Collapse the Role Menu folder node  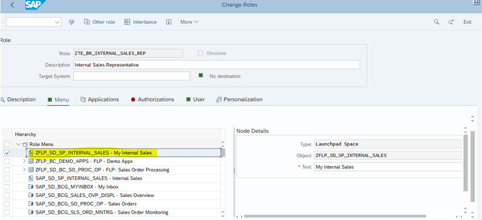pyautogui.click(x=18, y=144)
